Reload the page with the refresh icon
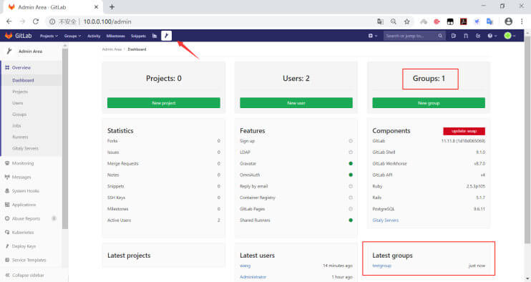 coord(36,21)
